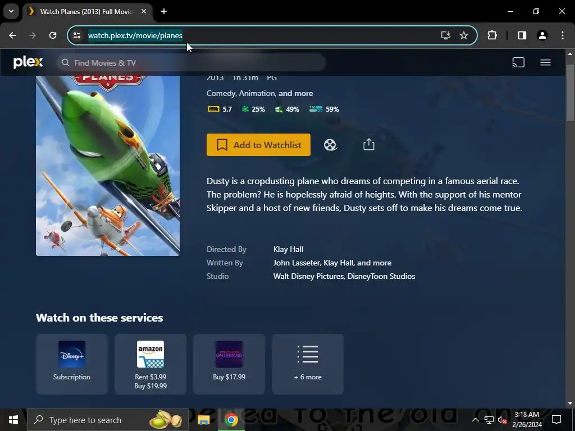
Task: Open Walt Disney Pictures studio link
Action: [x=308, y=276]
